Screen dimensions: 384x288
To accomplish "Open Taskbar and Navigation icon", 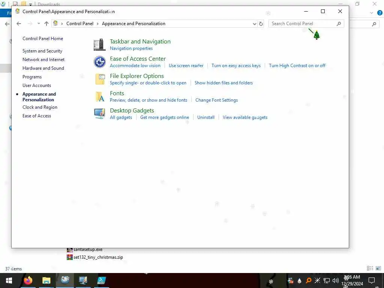I will point(99,45).
